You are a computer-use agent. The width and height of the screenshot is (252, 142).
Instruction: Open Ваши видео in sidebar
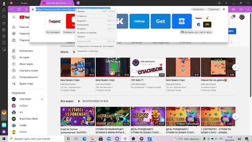pyautogui.click(x=26, y=64)
